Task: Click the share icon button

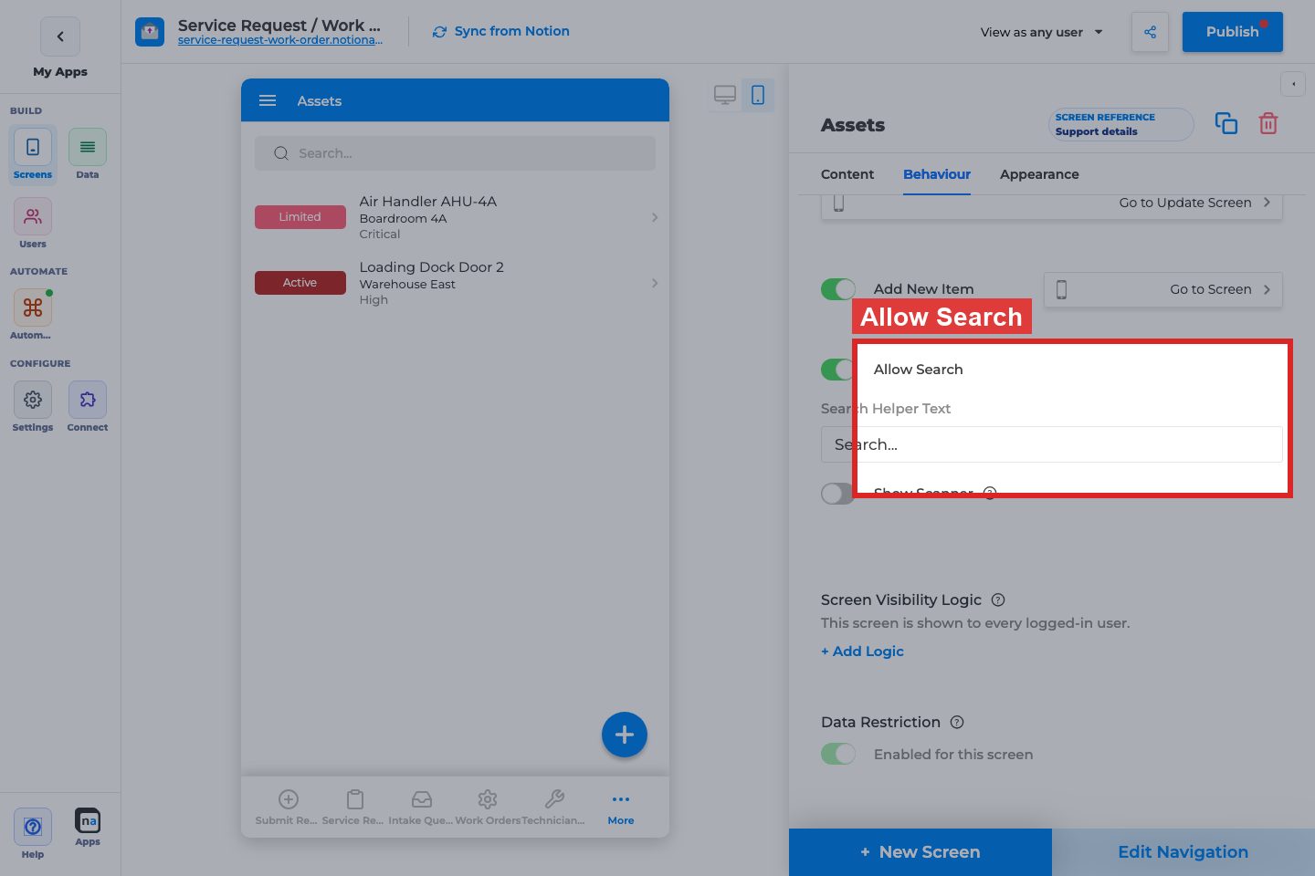Action: point(1150,32)
